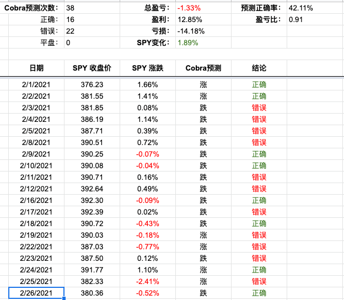Image resolution: width=344 pixels, height=300 pixels.
Task: Click the 1.10% change cell
Action: point(148,270)
